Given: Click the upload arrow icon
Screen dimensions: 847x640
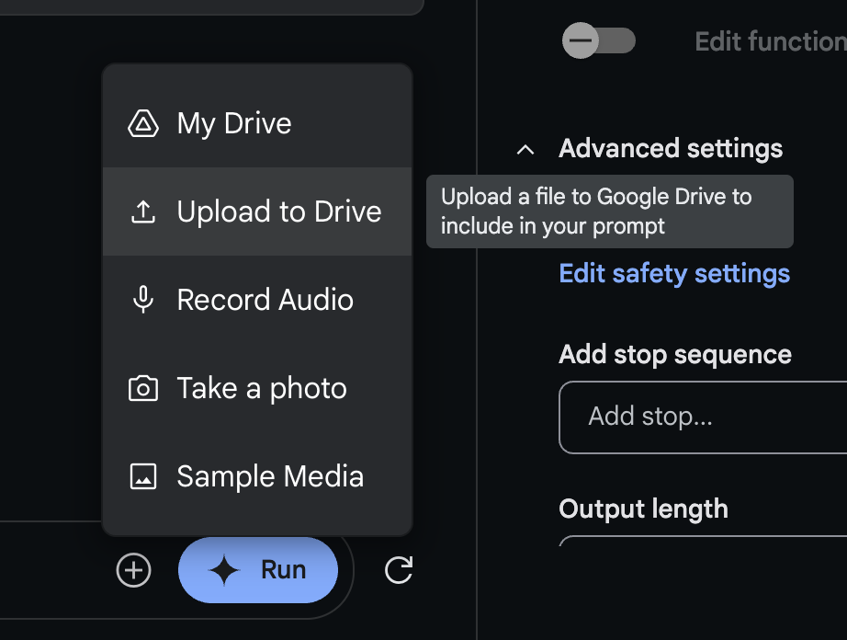Looking at the screenshot, I should [143, 211].
